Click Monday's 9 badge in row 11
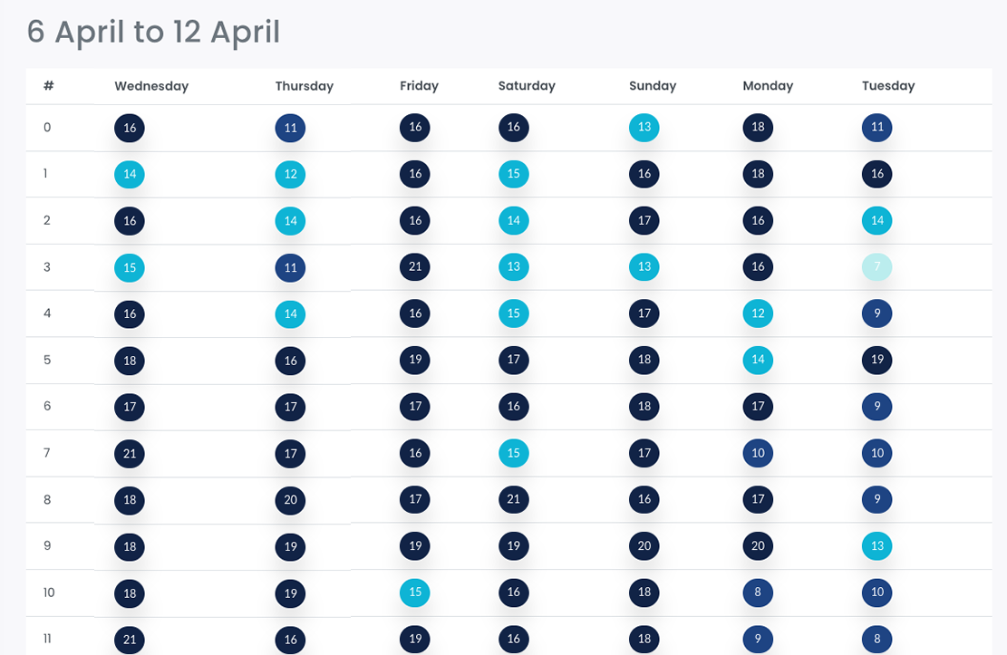 [x=758, y=639]
